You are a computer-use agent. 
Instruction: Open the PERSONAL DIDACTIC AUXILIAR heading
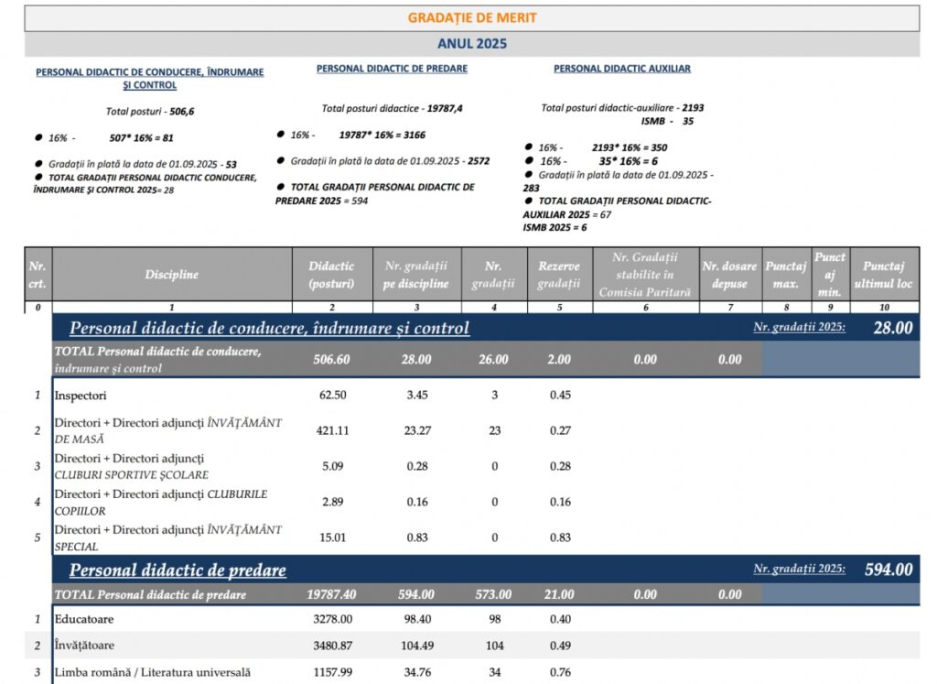click(622, 69)
